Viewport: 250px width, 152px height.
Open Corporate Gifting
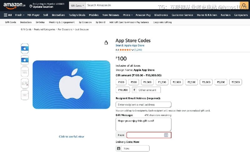click(x=162, y=22)
